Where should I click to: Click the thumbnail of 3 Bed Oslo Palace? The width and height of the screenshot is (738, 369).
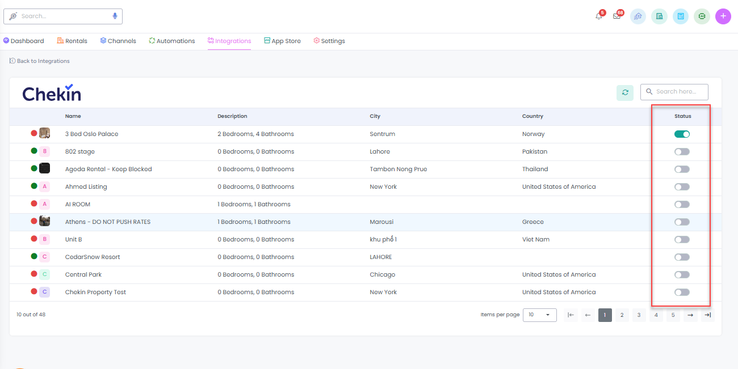44,134
